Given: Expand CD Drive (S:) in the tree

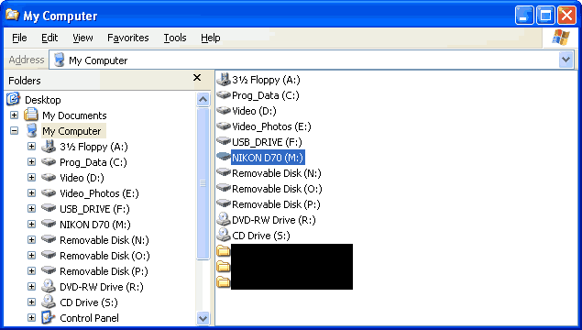Looking at the screenshot, I should (31, 302).
